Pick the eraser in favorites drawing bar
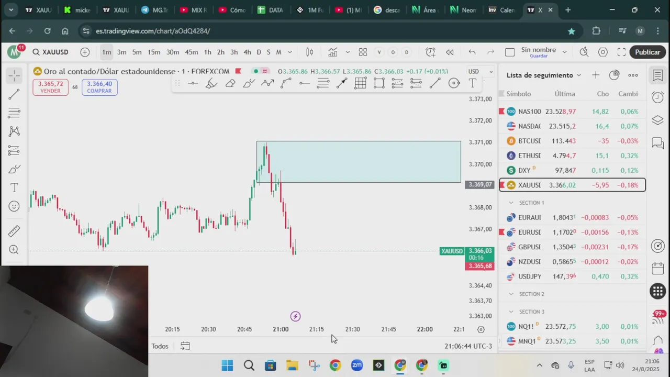The height and width of the screenshot is (377, 670). coord(230,83)
